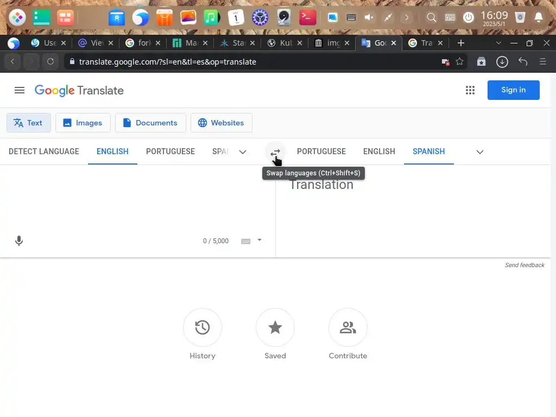
Task: Expand more target languages chevron
Action: click(480, 152)
